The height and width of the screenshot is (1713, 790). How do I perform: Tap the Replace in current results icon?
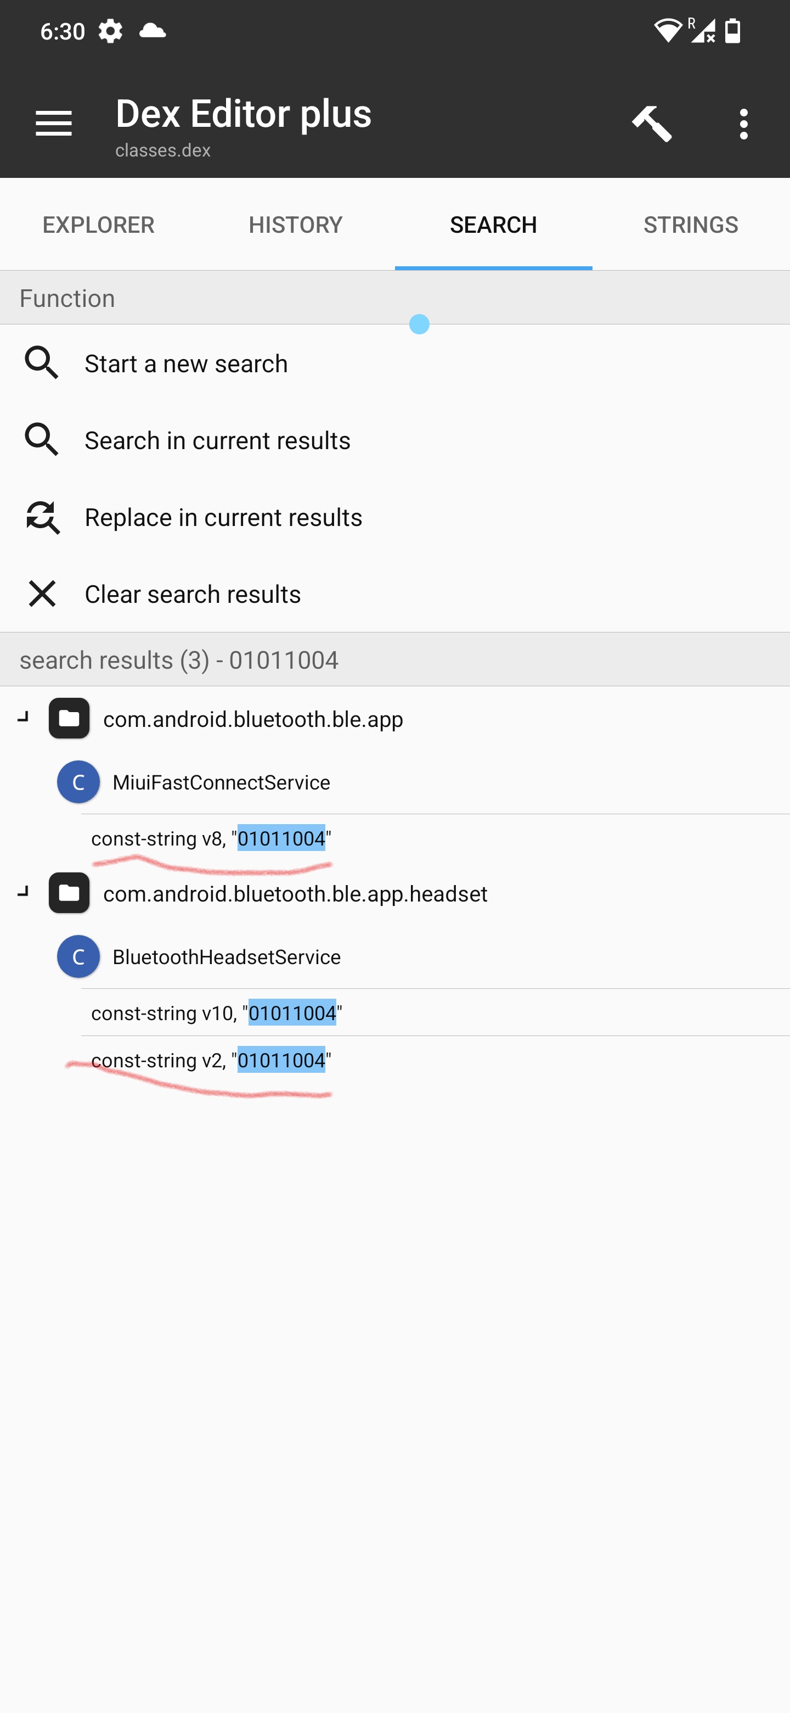(42, 517)
